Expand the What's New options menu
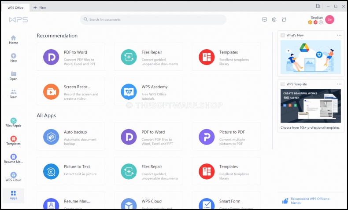 pyautogui.click(x=339, y=35)
